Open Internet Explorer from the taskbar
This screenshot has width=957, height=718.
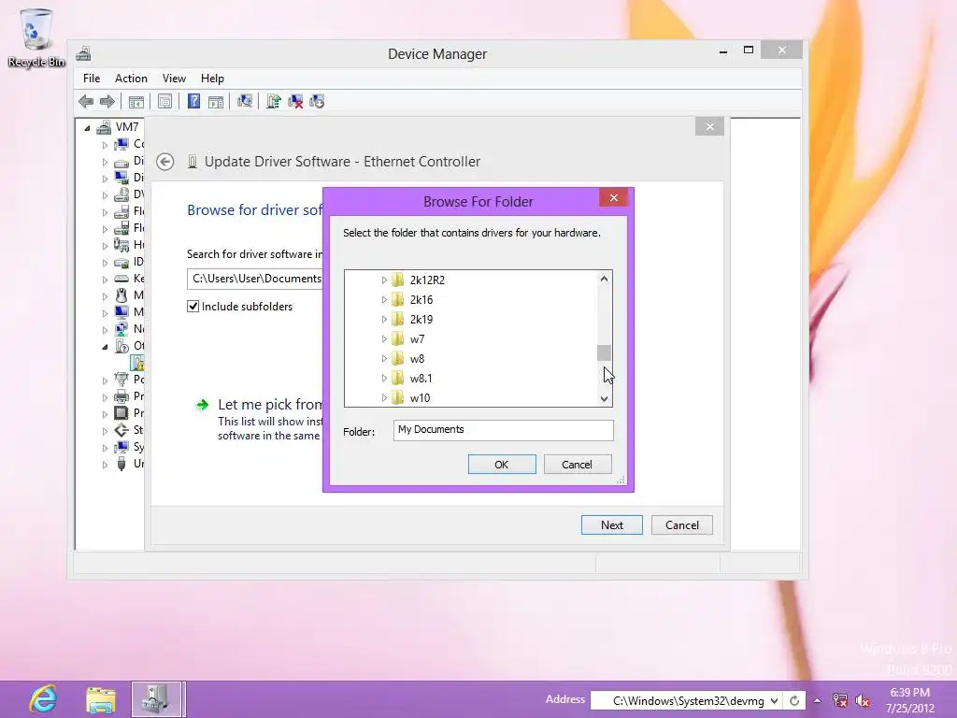click(x=43, y=699)
